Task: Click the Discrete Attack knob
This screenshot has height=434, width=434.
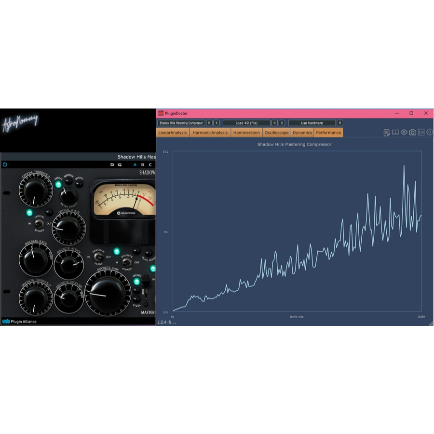Action: [x=68, y=264]
